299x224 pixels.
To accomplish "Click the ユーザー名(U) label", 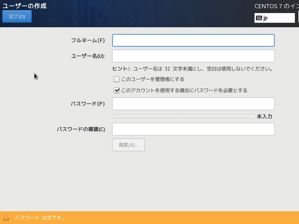I will 88,56.
